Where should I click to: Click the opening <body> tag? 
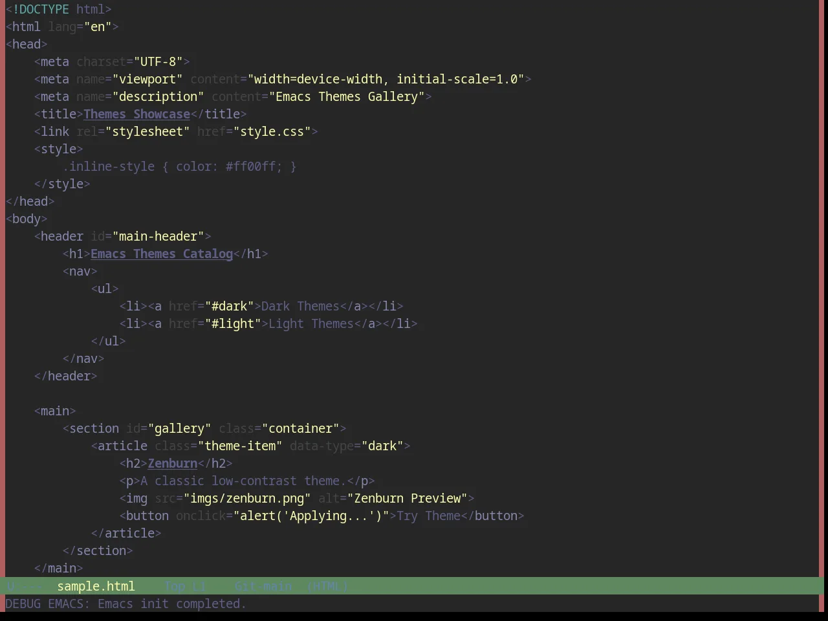pos(27,219)
